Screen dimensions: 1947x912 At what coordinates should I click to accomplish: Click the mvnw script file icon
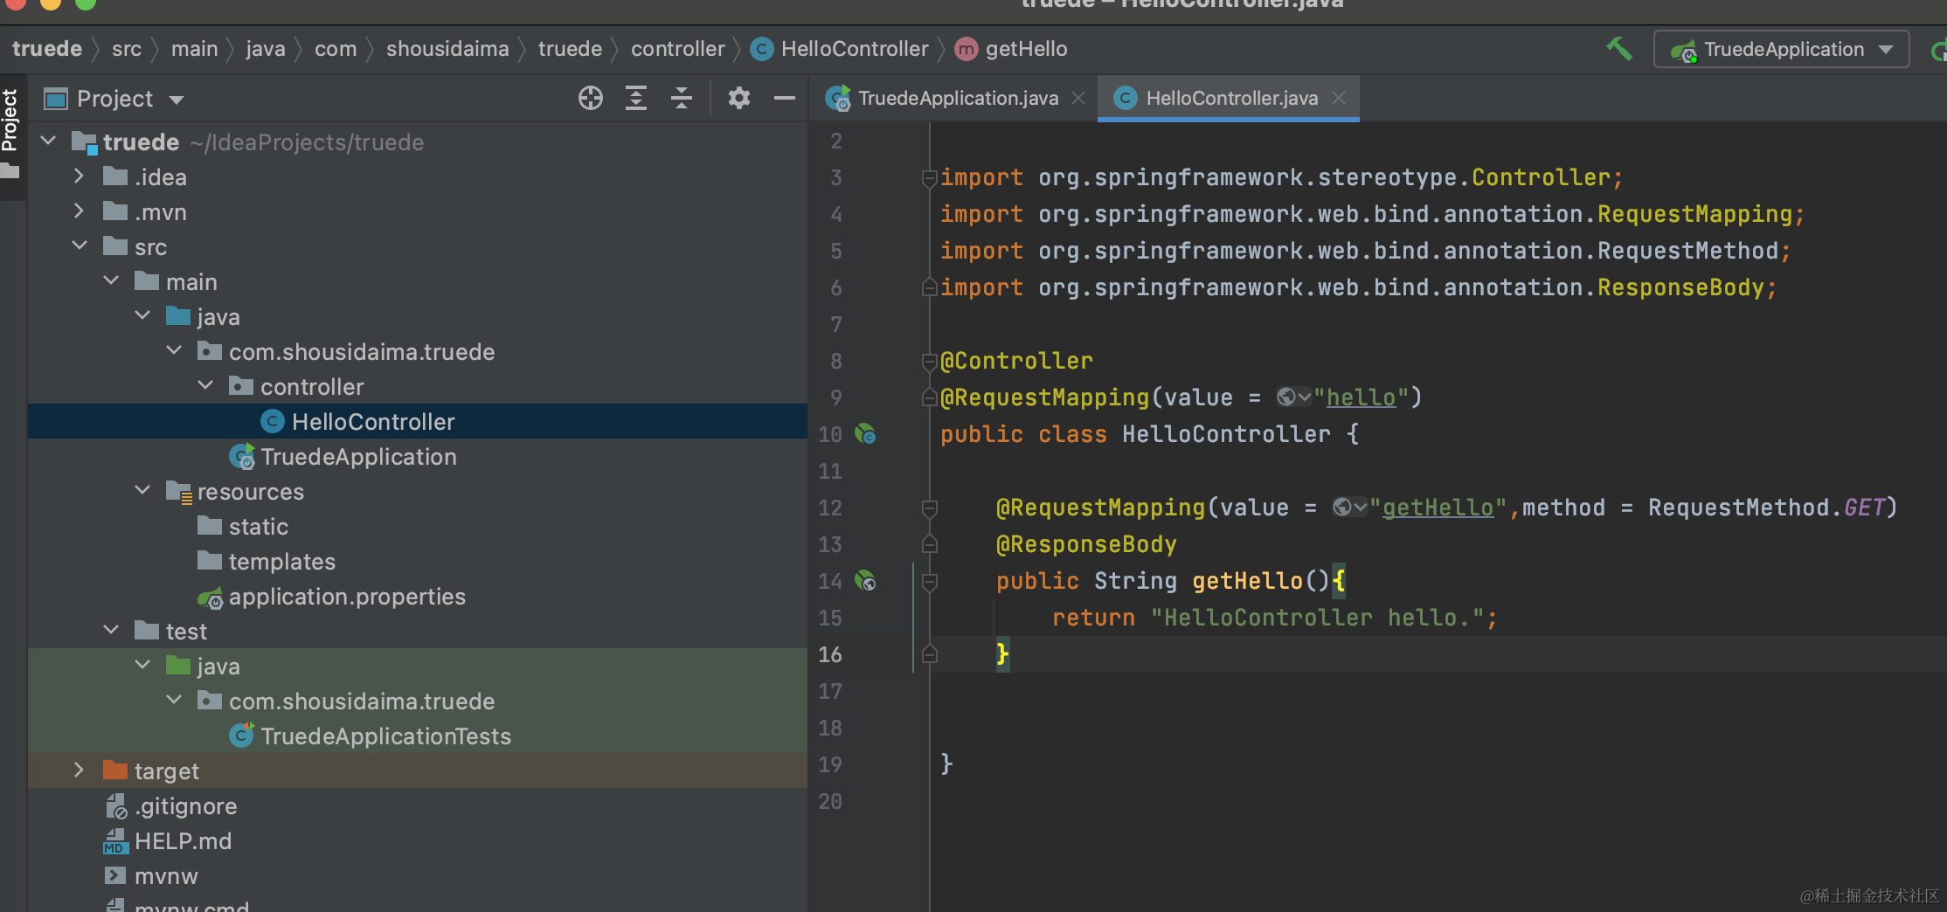115,875
